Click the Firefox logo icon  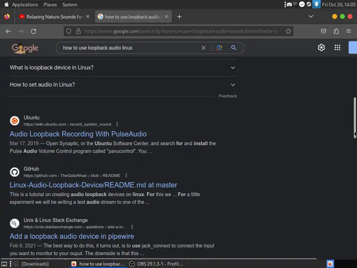click(7, 16)
